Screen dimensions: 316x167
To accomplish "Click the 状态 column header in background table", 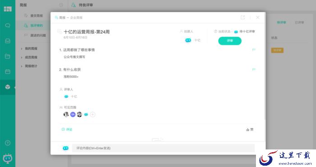I will tap(274, 38).
